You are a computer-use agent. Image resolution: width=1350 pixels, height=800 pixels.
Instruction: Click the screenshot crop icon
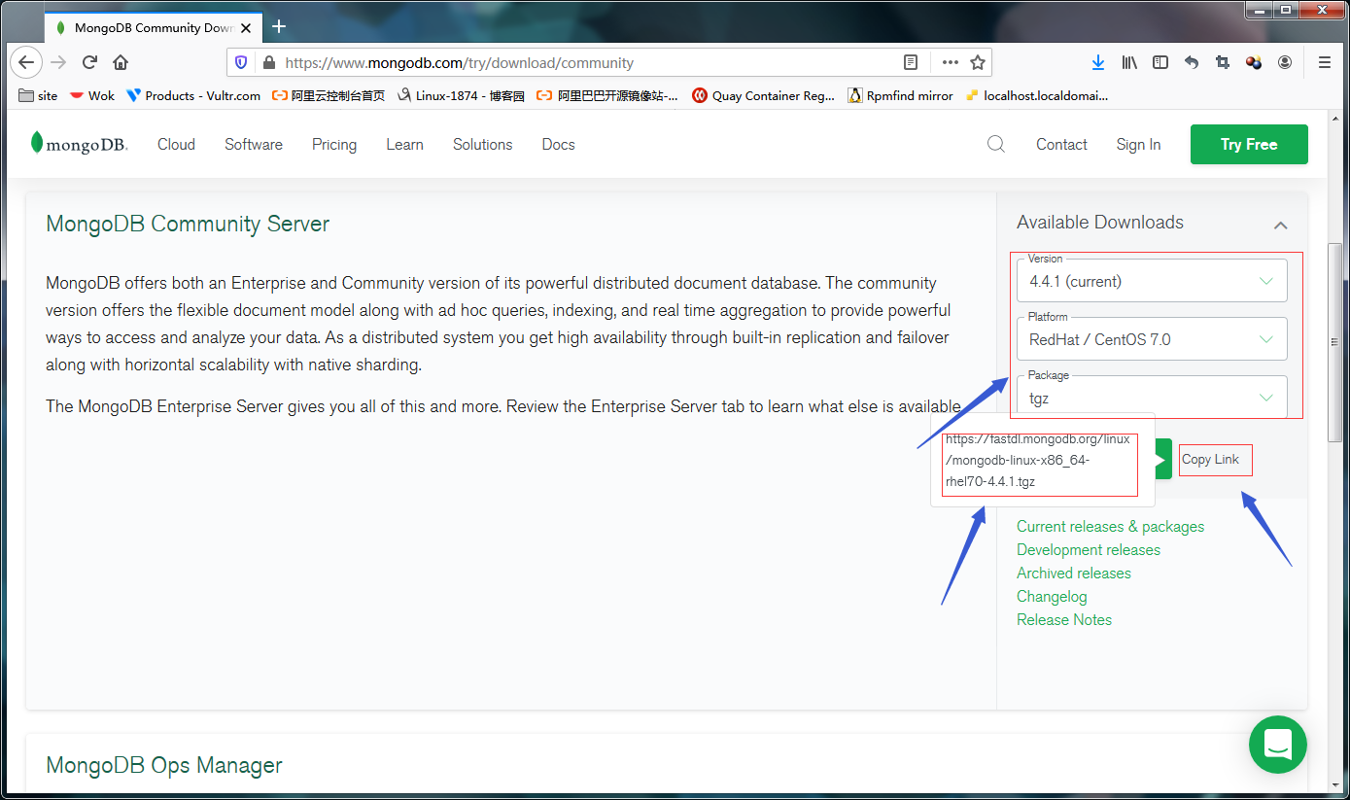[x=1223, y=62]
